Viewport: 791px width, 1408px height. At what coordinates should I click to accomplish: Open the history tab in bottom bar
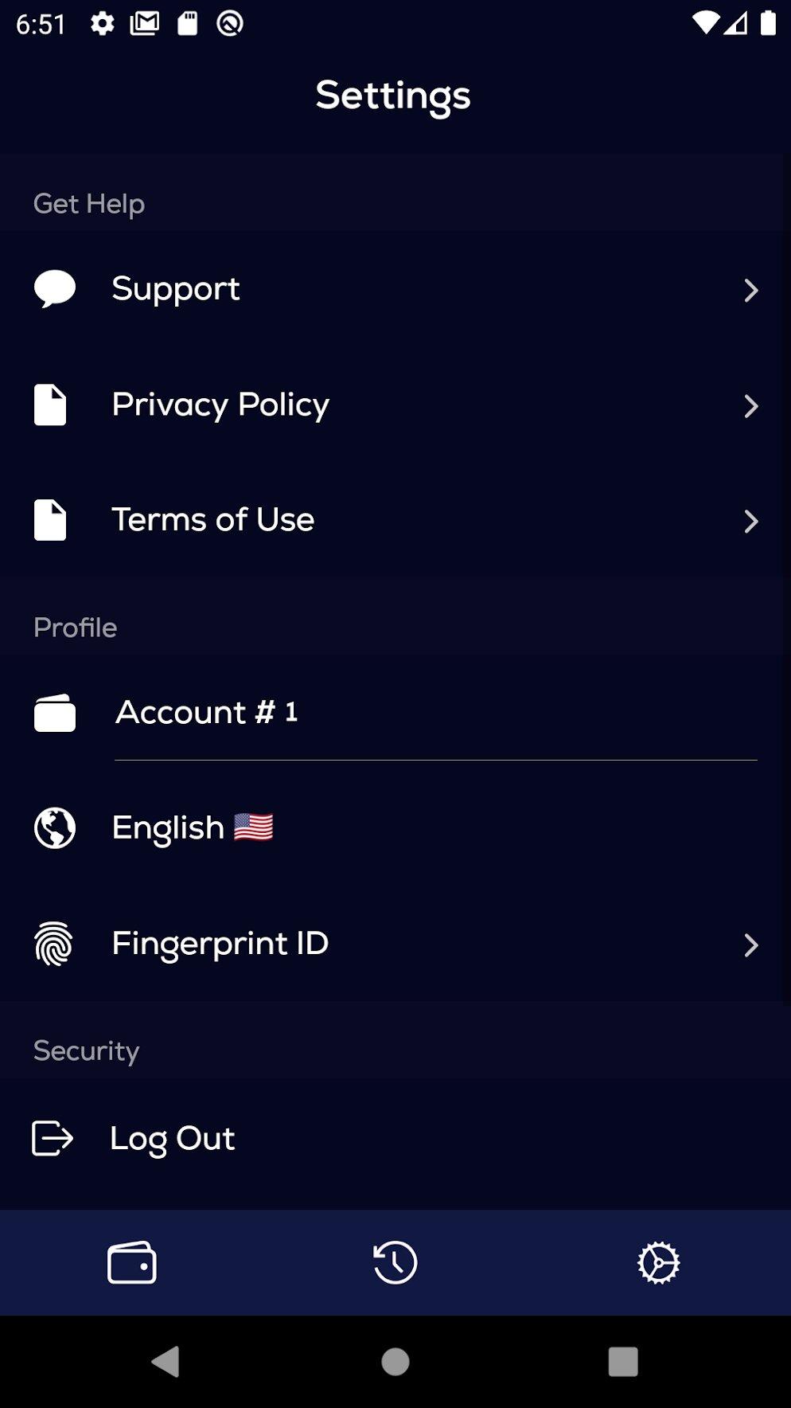tap(395, 1263)
